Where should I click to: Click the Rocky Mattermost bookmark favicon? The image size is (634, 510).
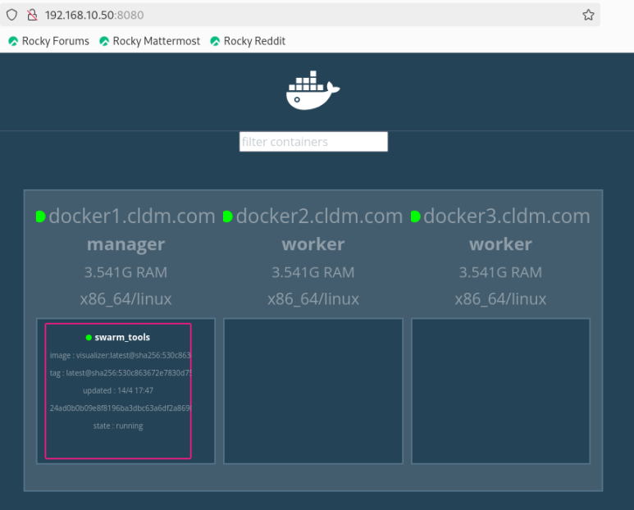(104, 41)
